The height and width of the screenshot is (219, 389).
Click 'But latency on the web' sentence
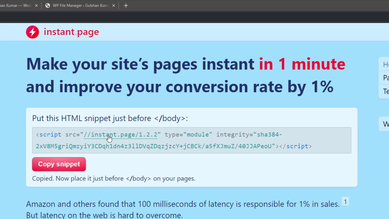(x=104, y=216)
